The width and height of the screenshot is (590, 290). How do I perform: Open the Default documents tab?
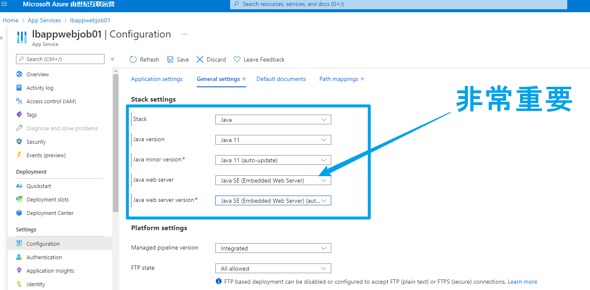tap(281, 79)
